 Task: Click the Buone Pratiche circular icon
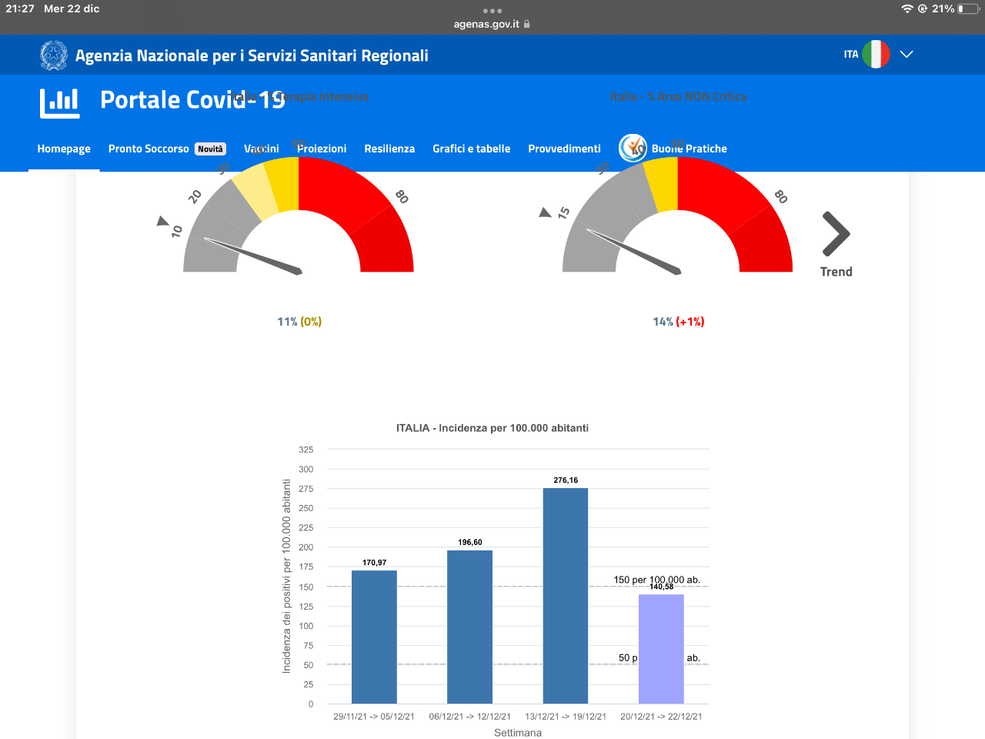point(633,148)
